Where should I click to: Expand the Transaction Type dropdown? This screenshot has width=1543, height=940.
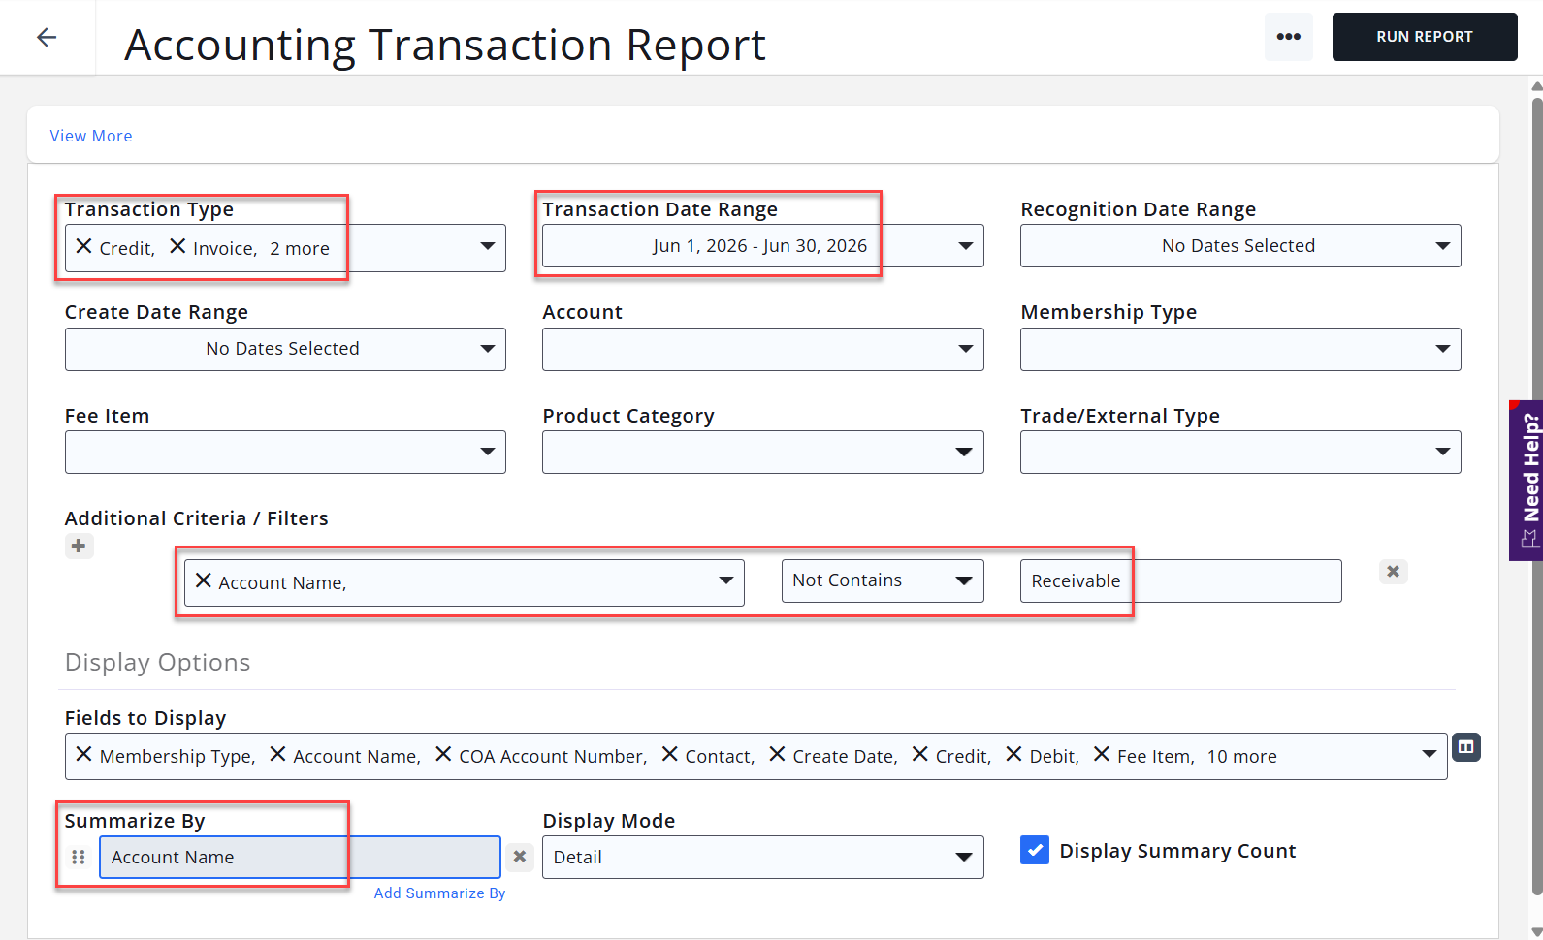pyautogui.click(x=487, y=246)
